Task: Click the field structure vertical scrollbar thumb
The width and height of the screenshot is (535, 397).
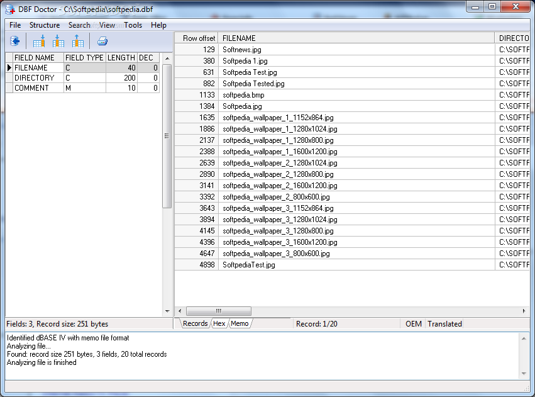Action: click(167, 136)
